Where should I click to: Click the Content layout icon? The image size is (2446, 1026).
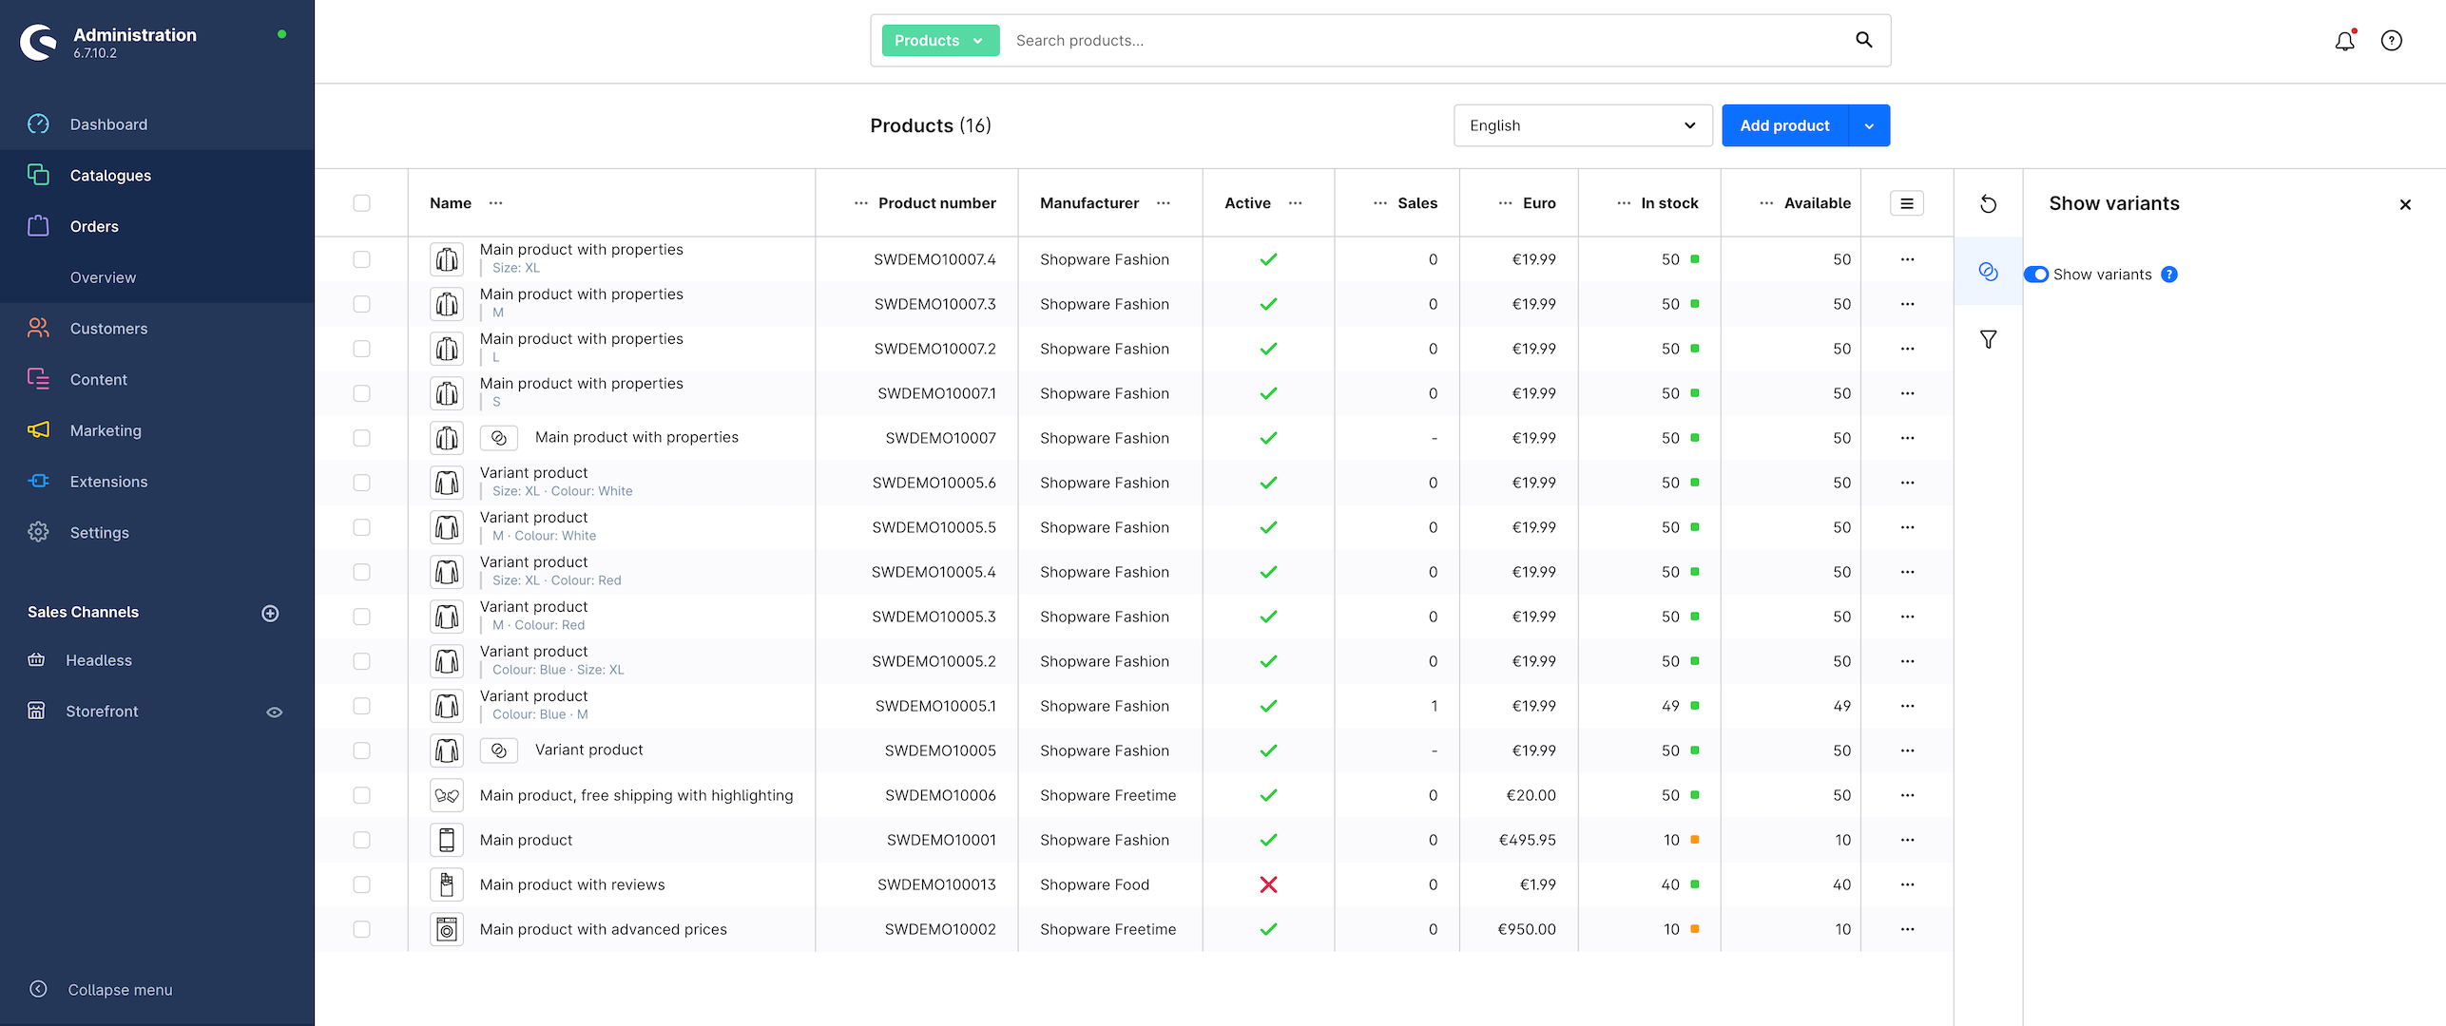coord(38,379)
